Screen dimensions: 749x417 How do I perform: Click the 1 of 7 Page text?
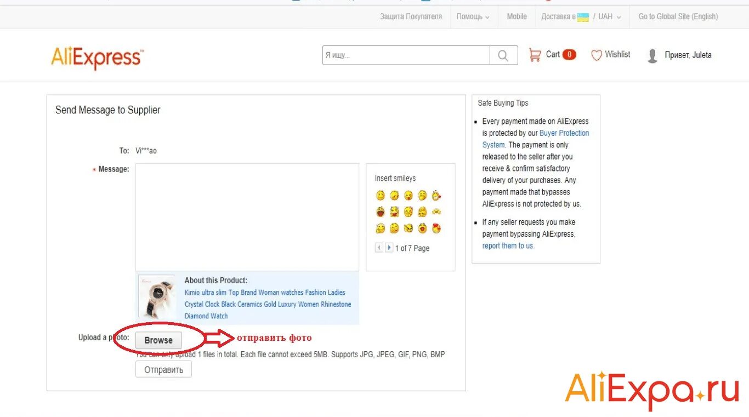tap(412, 248)
